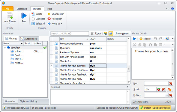Select the Text (... glossary folder
Viewport: 177px width, 112px height.
[x=17, y=59]
